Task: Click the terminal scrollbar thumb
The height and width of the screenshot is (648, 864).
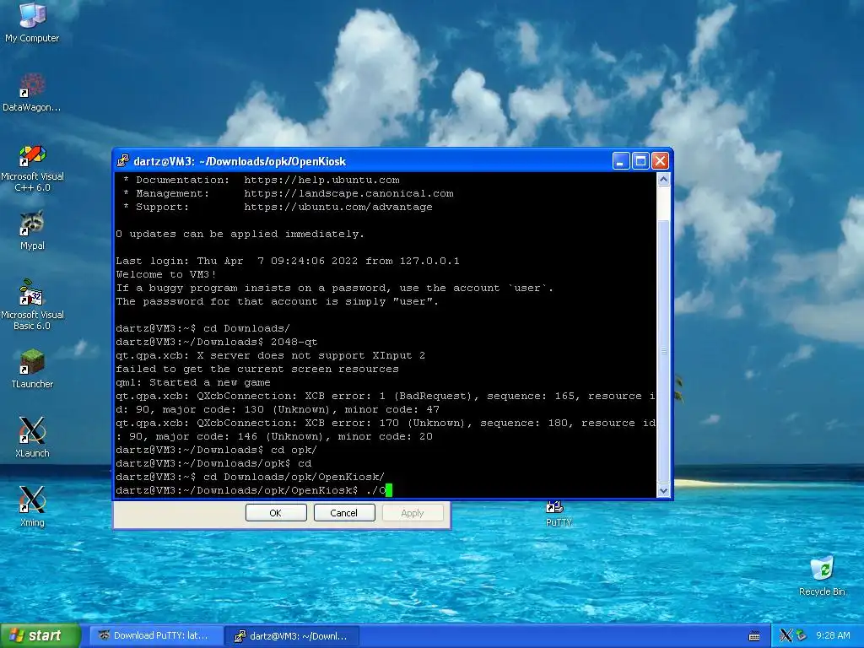Action: [x=663, y=351]
